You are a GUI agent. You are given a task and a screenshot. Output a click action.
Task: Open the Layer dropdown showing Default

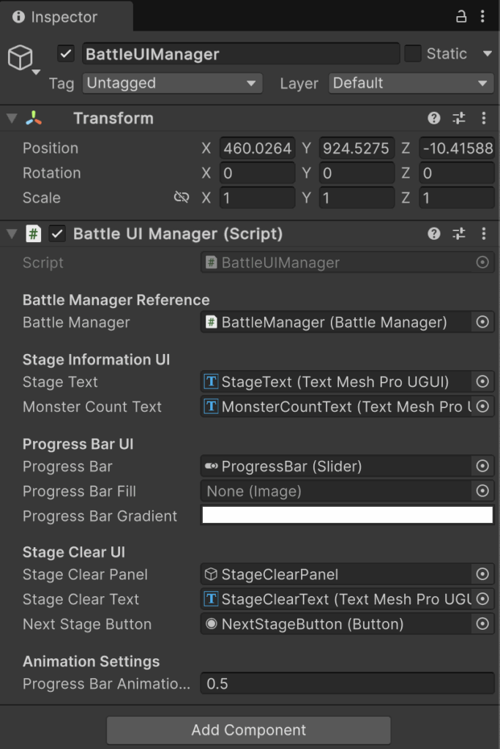coord(411,83)
